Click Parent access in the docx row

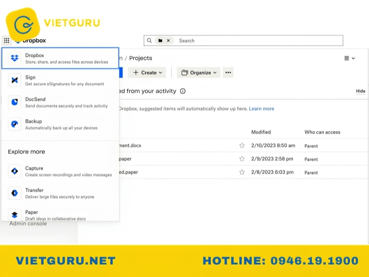[311, 146]
